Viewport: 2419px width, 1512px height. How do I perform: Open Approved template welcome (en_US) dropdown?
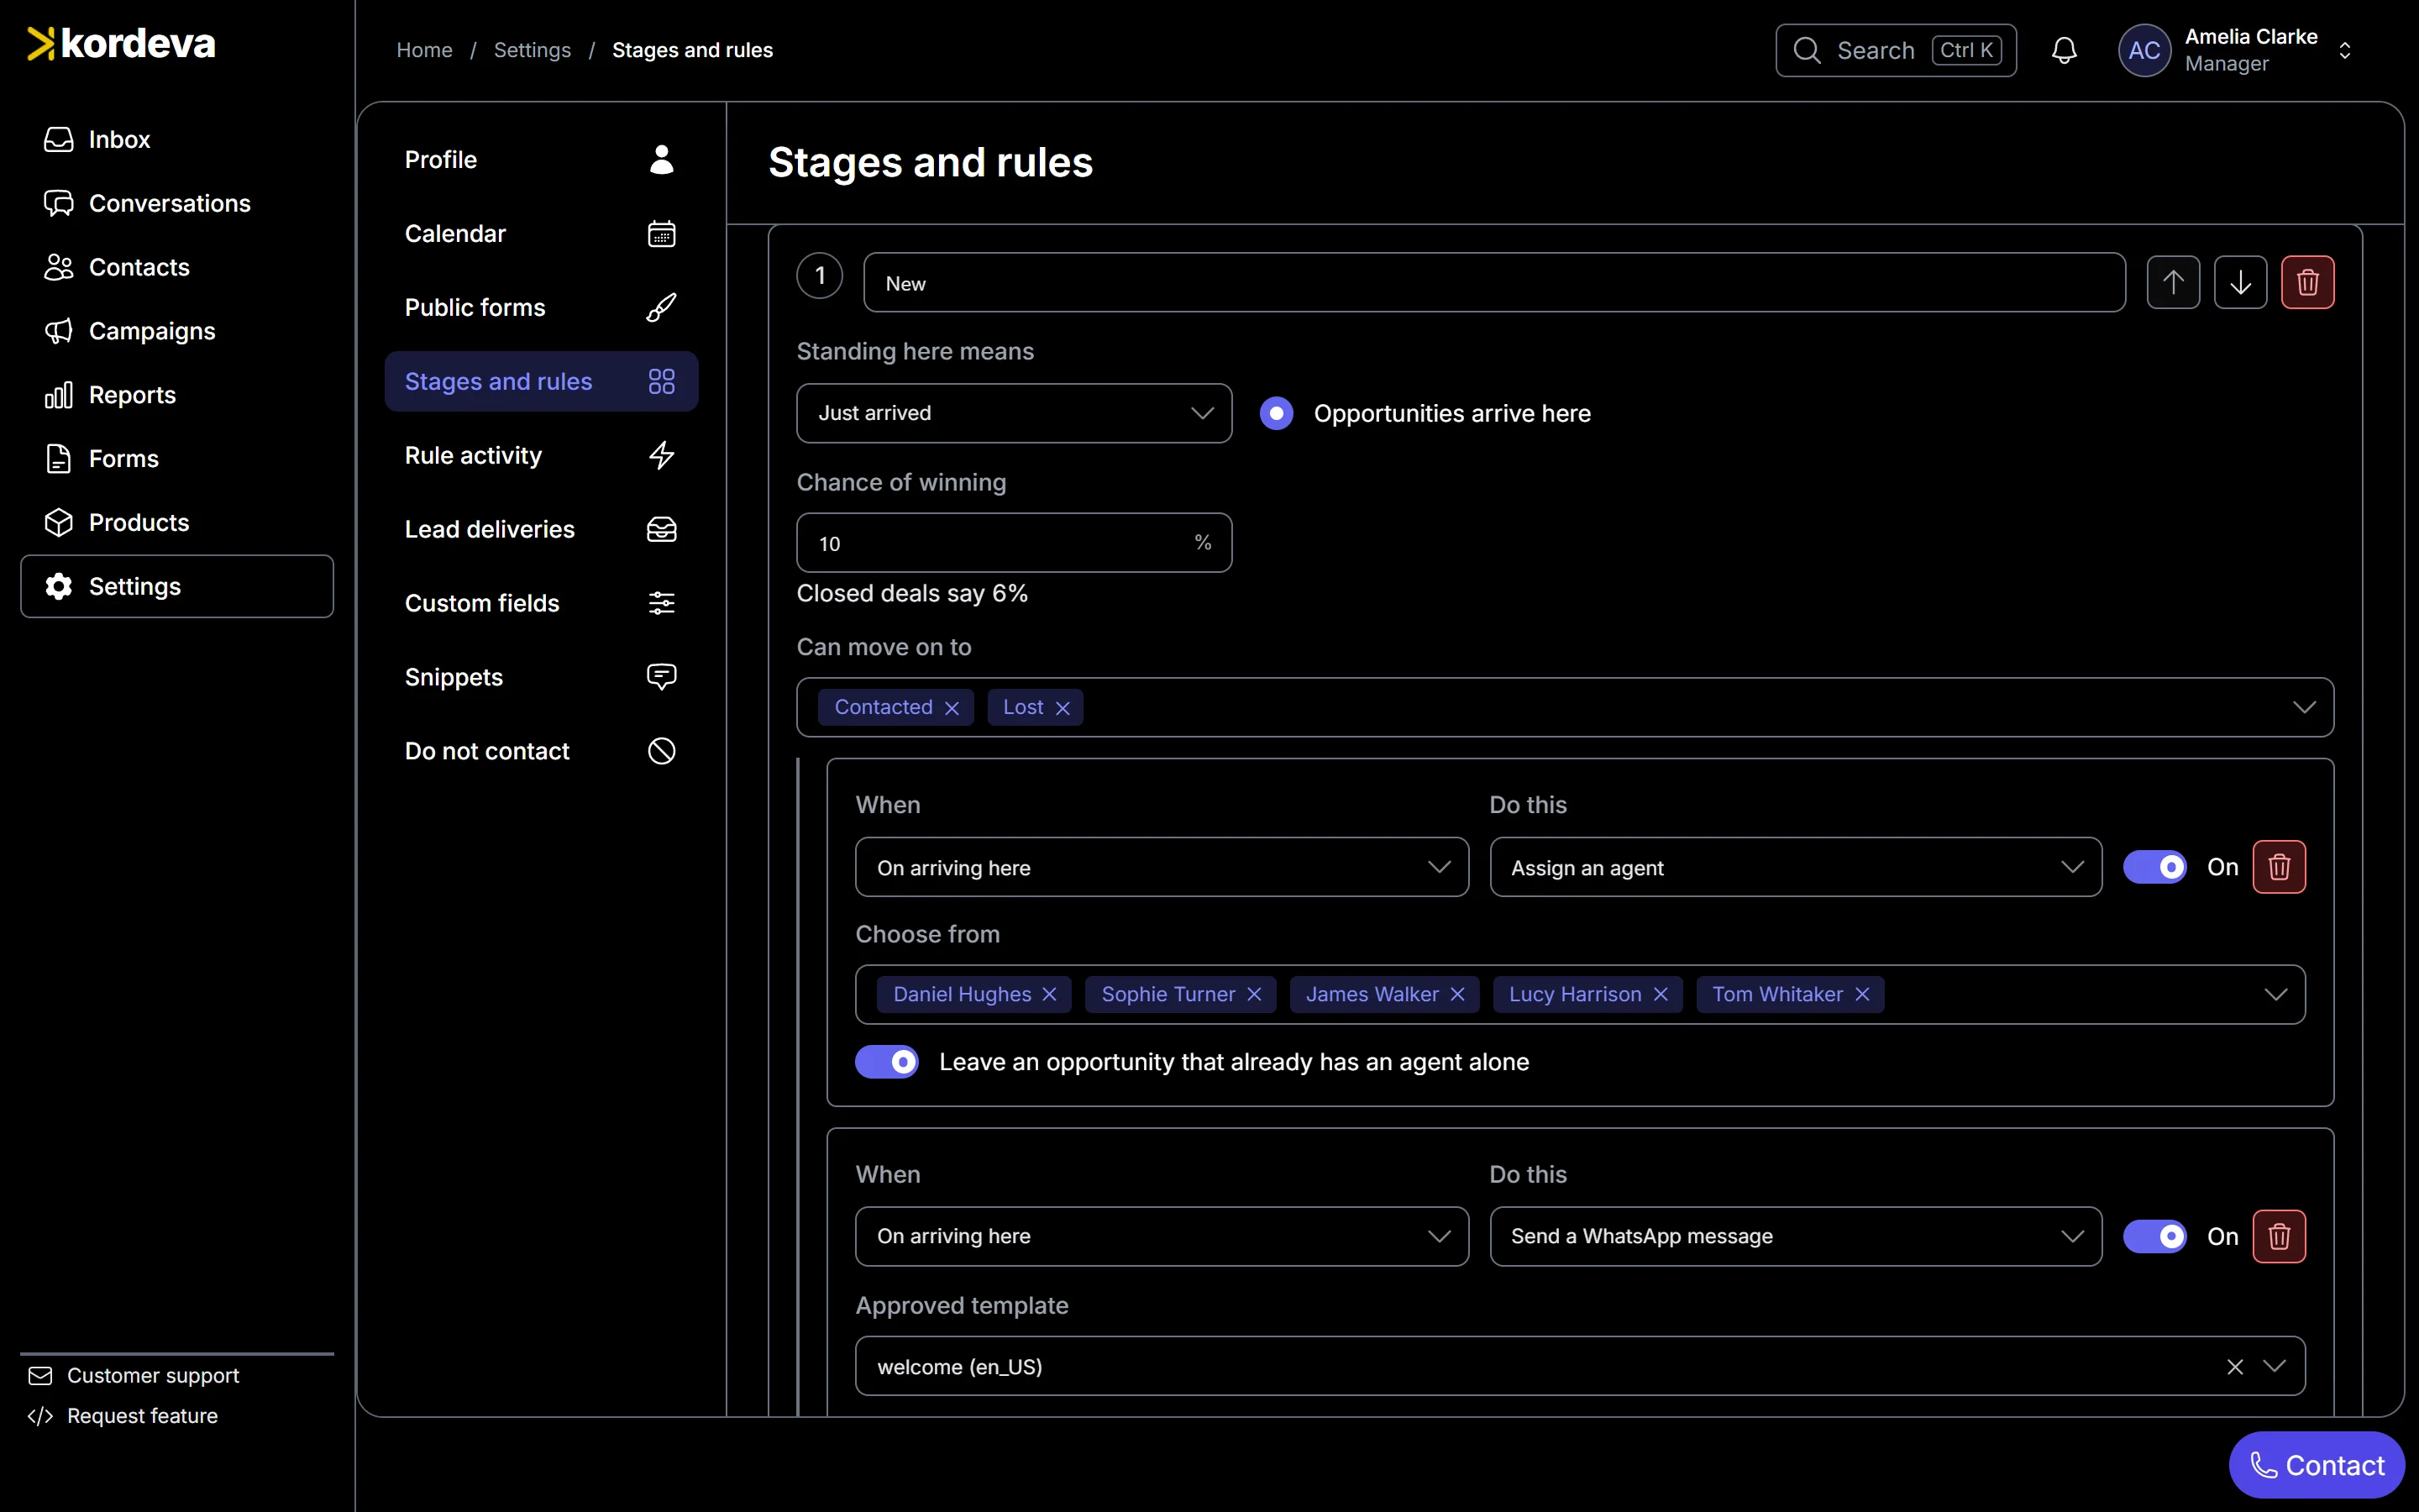pyautogui.click(x=2274, y=1367)
